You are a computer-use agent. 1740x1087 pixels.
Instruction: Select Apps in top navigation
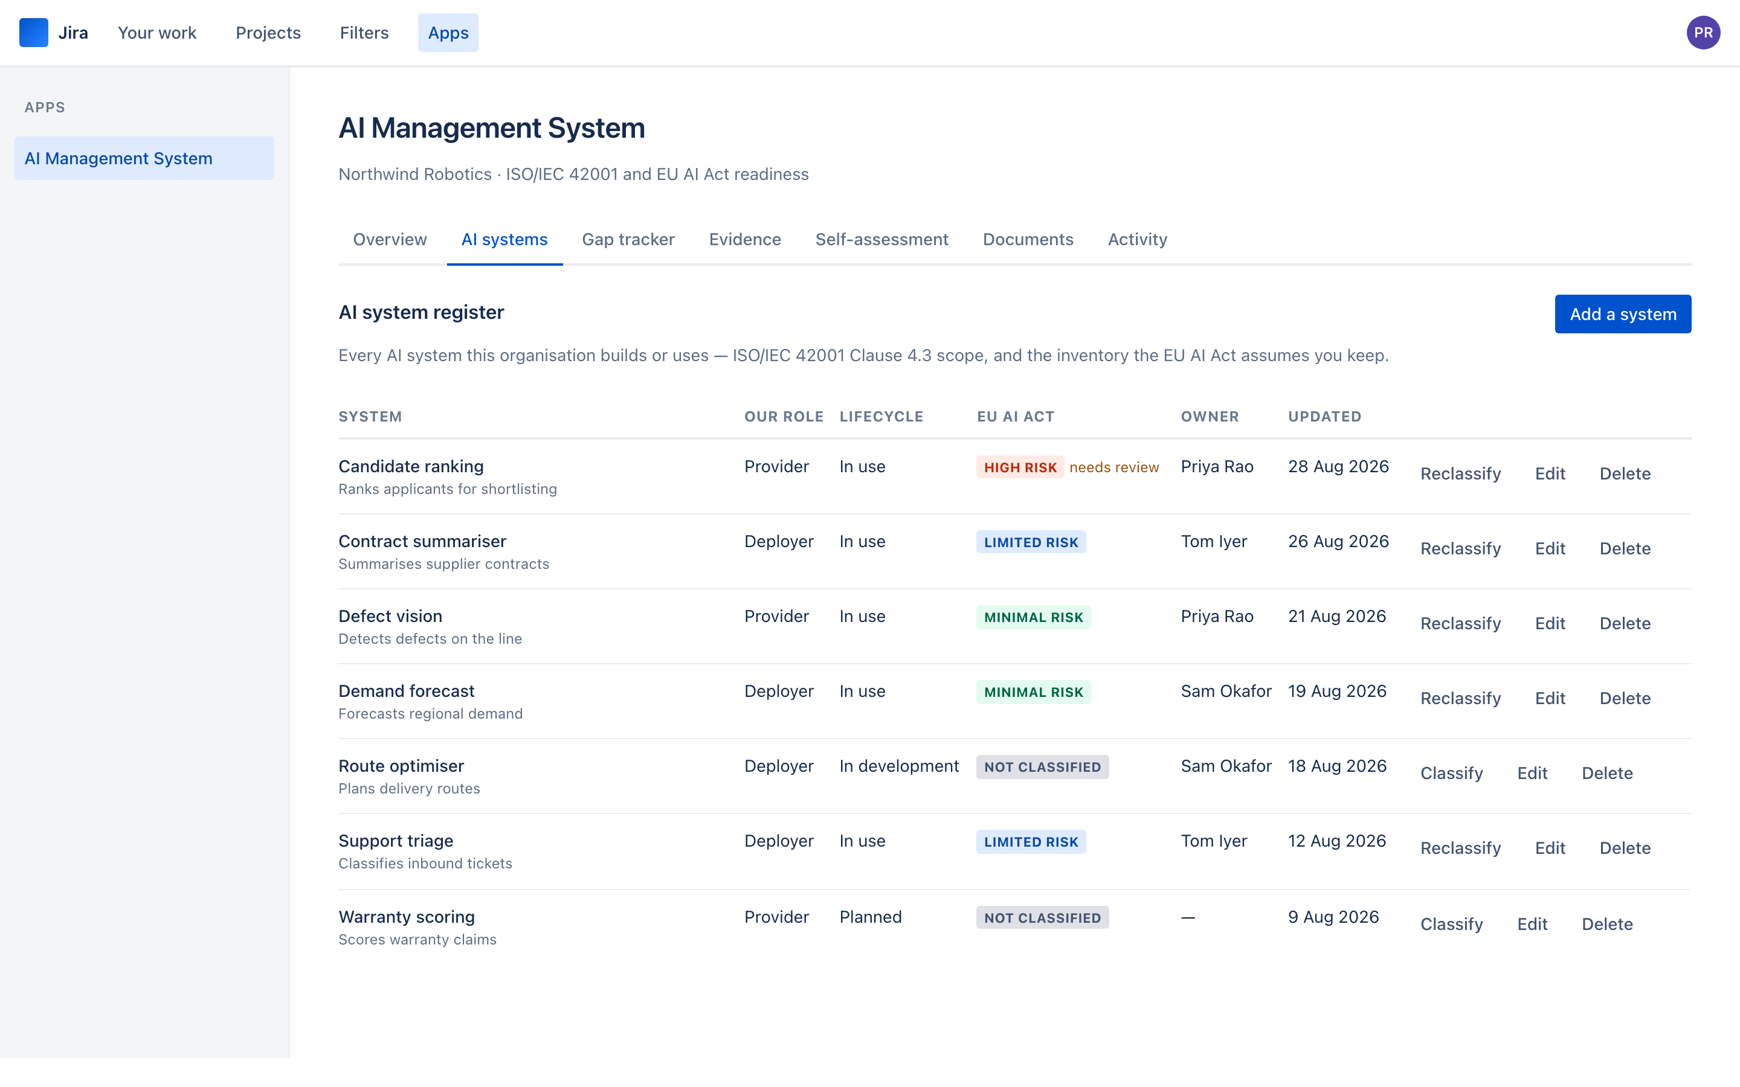click(448, 33)
